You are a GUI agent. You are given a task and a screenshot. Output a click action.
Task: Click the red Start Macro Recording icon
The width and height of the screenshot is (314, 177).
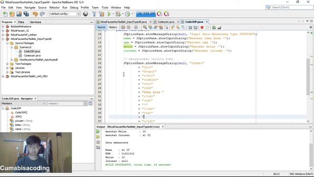click(202, 28)
